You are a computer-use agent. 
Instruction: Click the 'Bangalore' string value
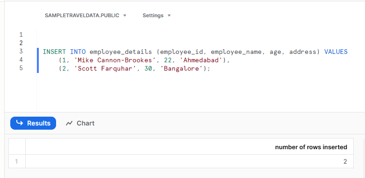(181, 69)
